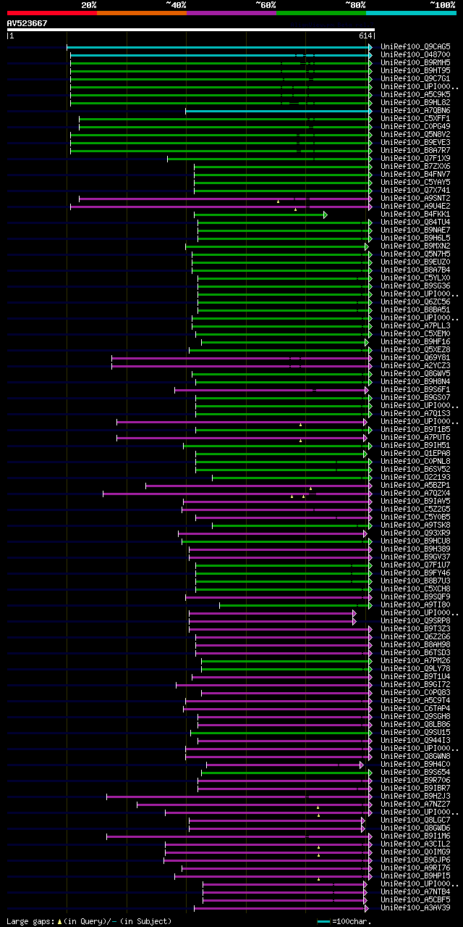Select label UniRef100_A9SNT2
Viewport: 463px width, 927px height.
coord(415,198)
